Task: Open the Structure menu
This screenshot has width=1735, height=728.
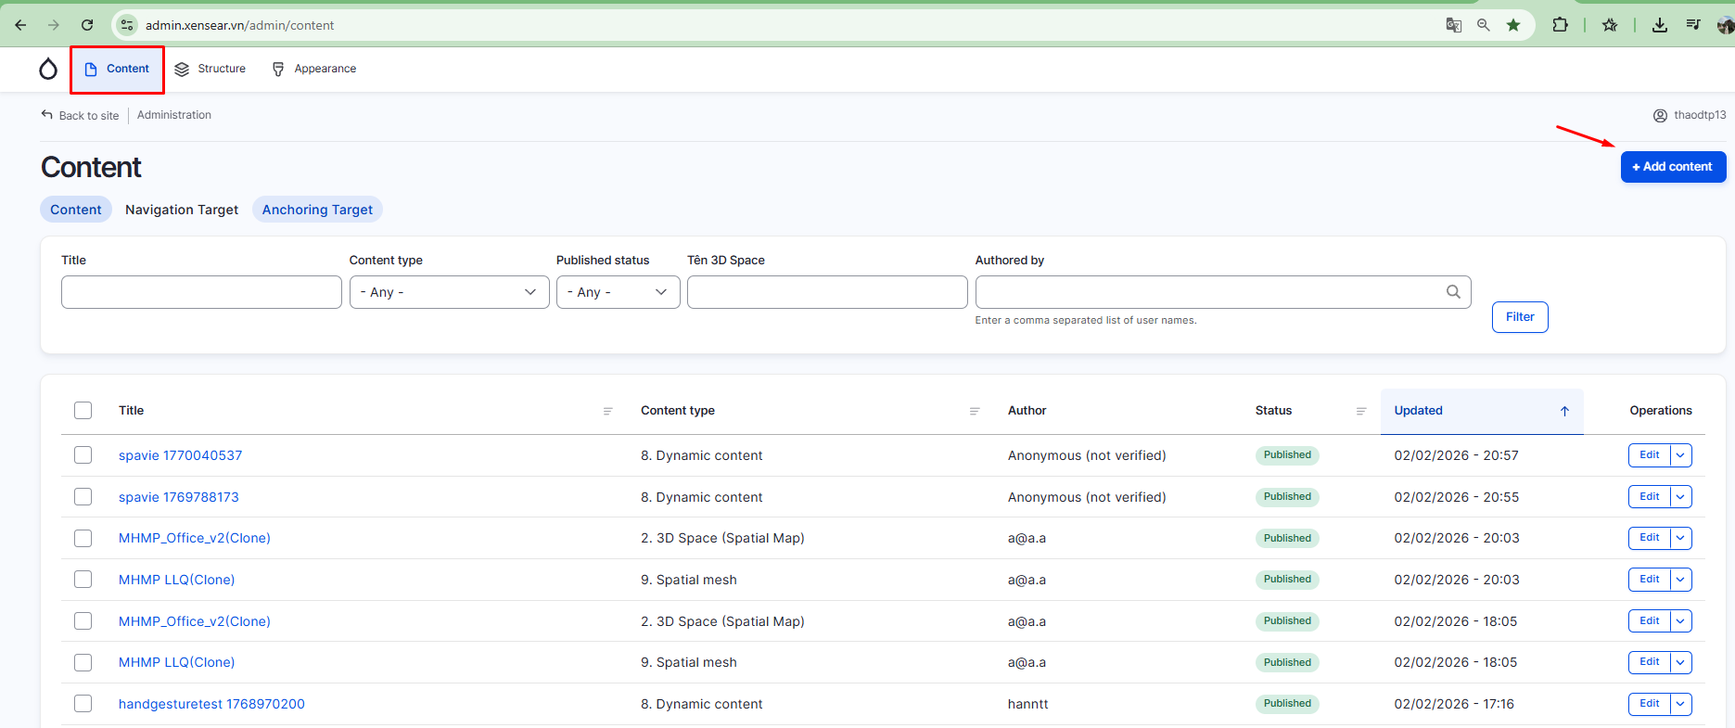Action: pyautogui.click(x=210, y=69)
